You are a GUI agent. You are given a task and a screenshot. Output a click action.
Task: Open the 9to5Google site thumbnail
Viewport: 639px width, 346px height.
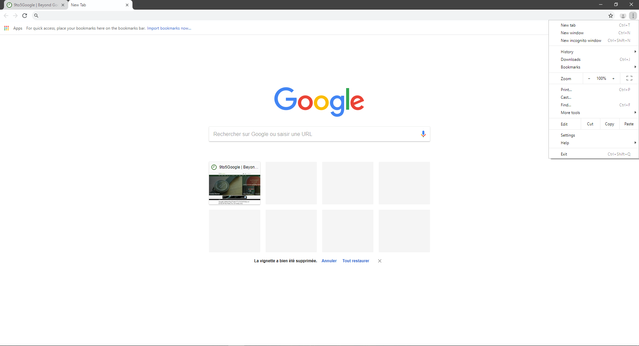234,183
